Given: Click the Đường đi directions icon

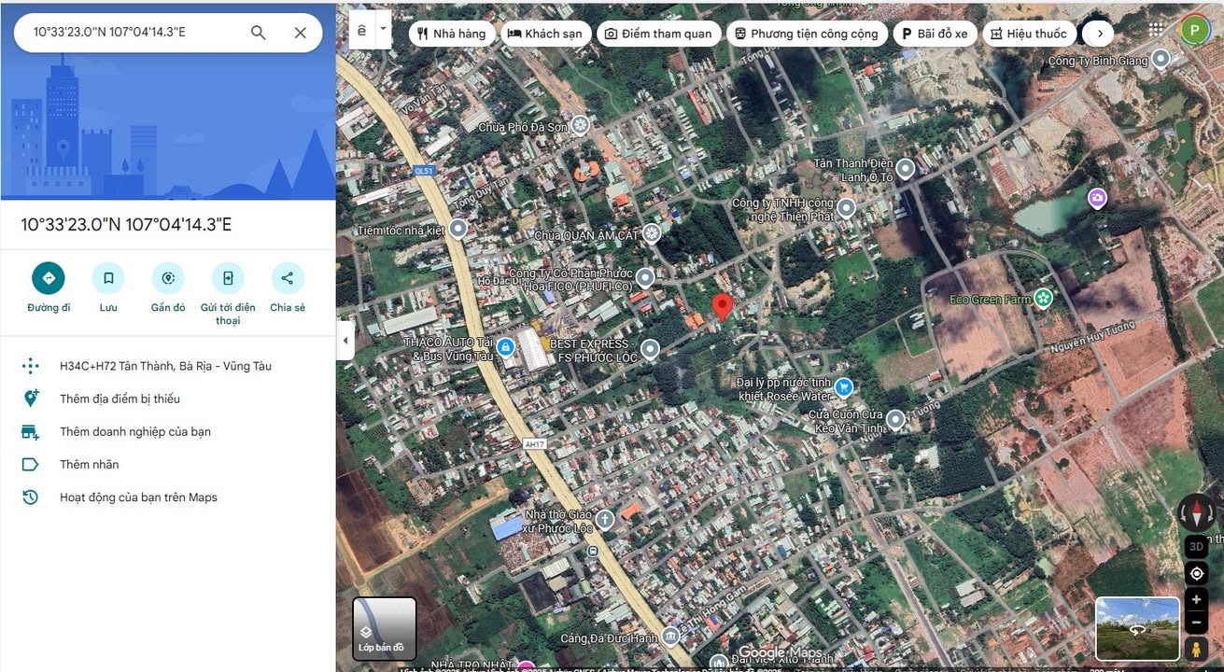Looking at the screenshot, I should (49, 278).
